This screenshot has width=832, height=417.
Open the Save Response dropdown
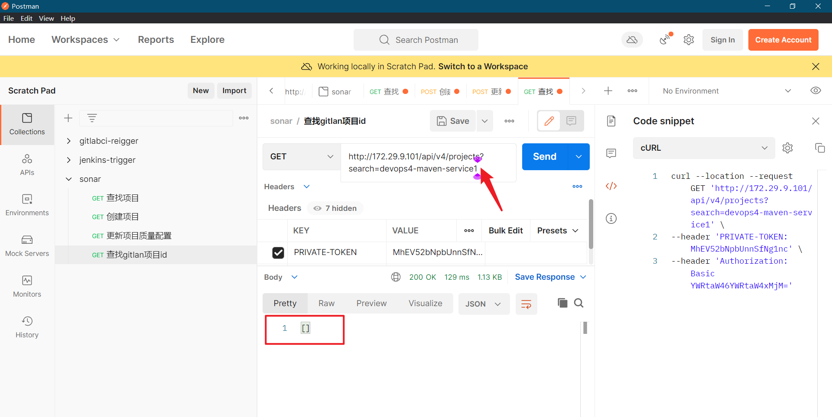coord(550,277)
